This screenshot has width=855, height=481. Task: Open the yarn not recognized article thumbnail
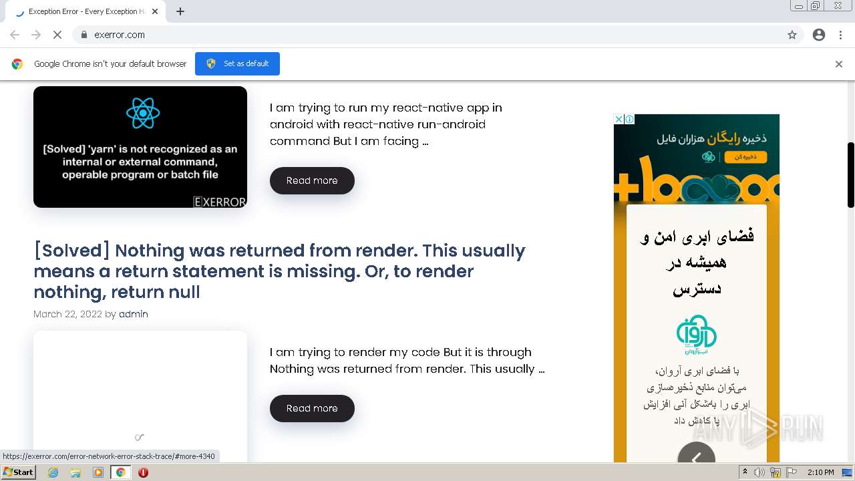(x=140, y=147)
